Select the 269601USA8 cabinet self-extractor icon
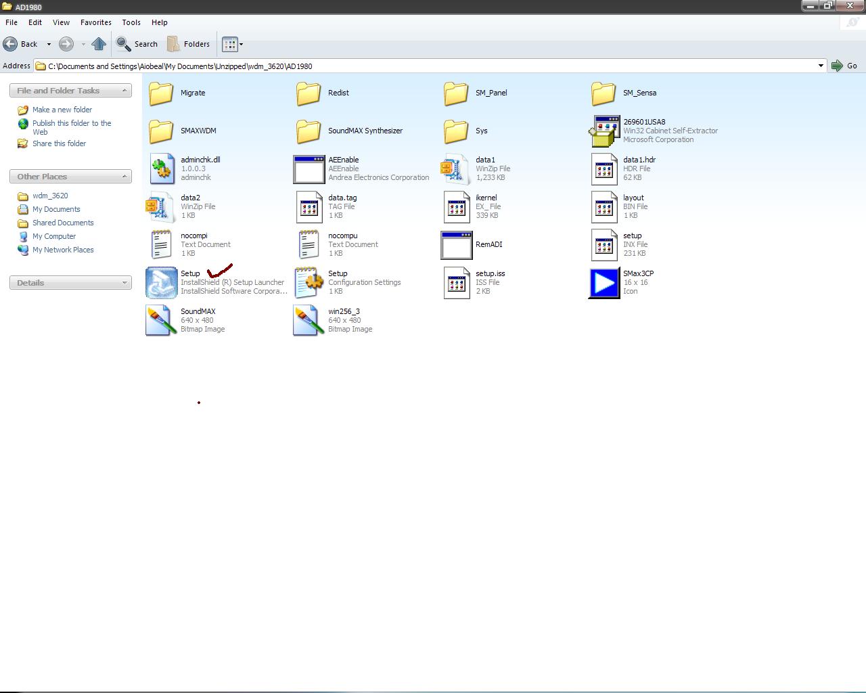The width and height of the screenshot is (866, 693). [x=604, y=131]
